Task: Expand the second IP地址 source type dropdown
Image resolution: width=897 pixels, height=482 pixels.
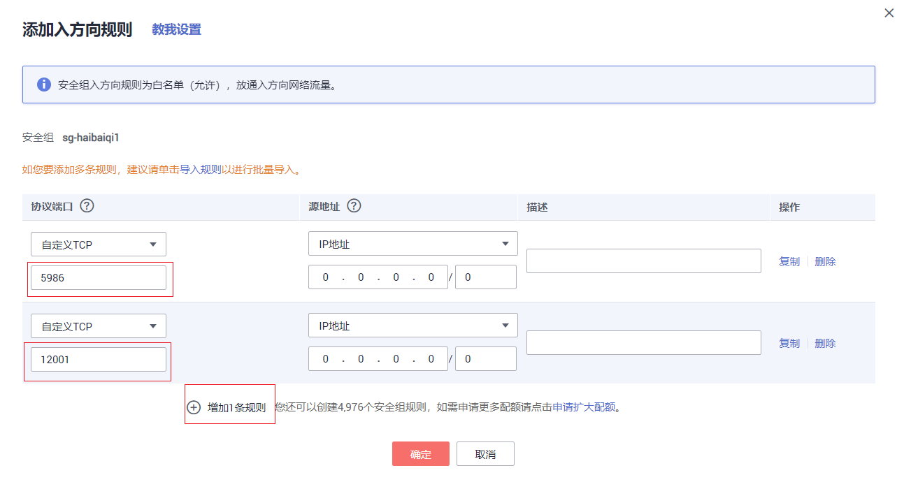Action: (x=412, y=325)
